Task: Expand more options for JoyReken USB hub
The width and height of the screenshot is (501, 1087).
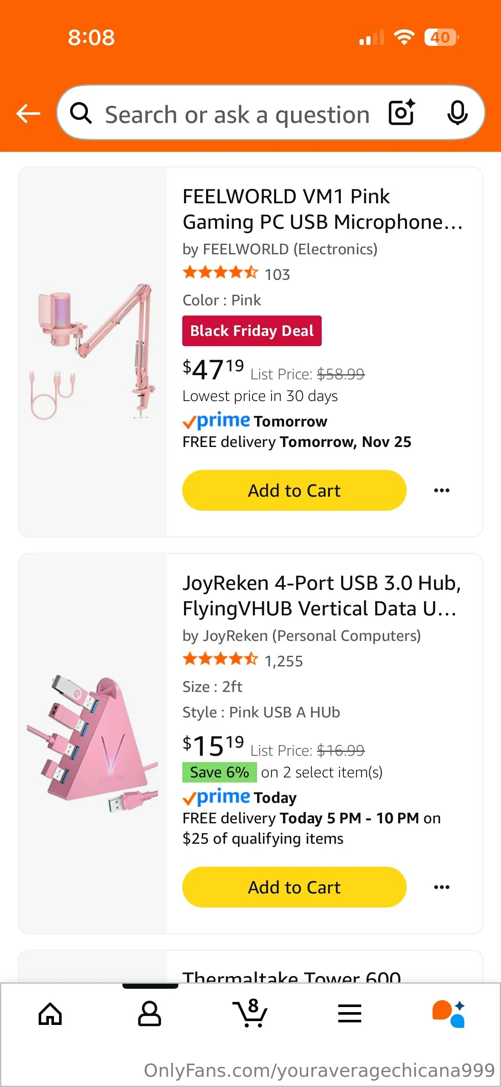Action: coord(442,887)
